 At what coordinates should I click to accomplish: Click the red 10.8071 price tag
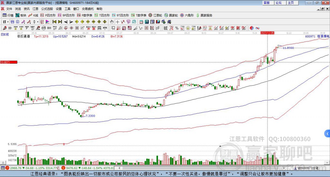pyautogui.click(x=9, y=62)
